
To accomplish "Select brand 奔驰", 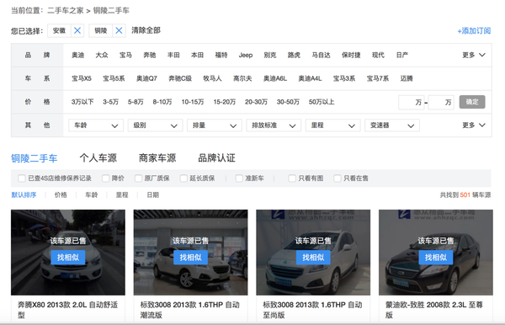I will [x=150, y=55].
